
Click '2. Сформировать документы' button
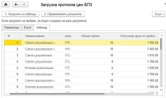click(x=63, y=14)
